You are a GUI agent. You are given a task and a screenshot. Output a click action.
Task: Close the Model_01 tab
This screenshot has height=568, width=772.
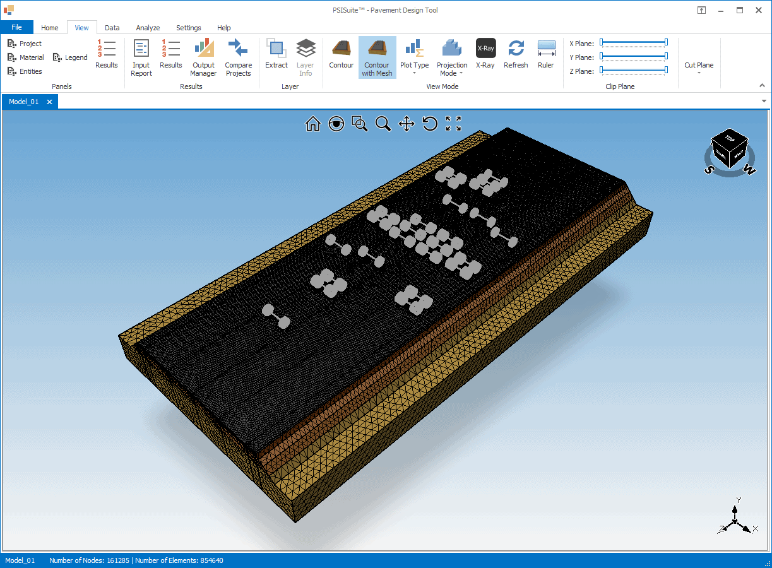(x=50, y=102)
